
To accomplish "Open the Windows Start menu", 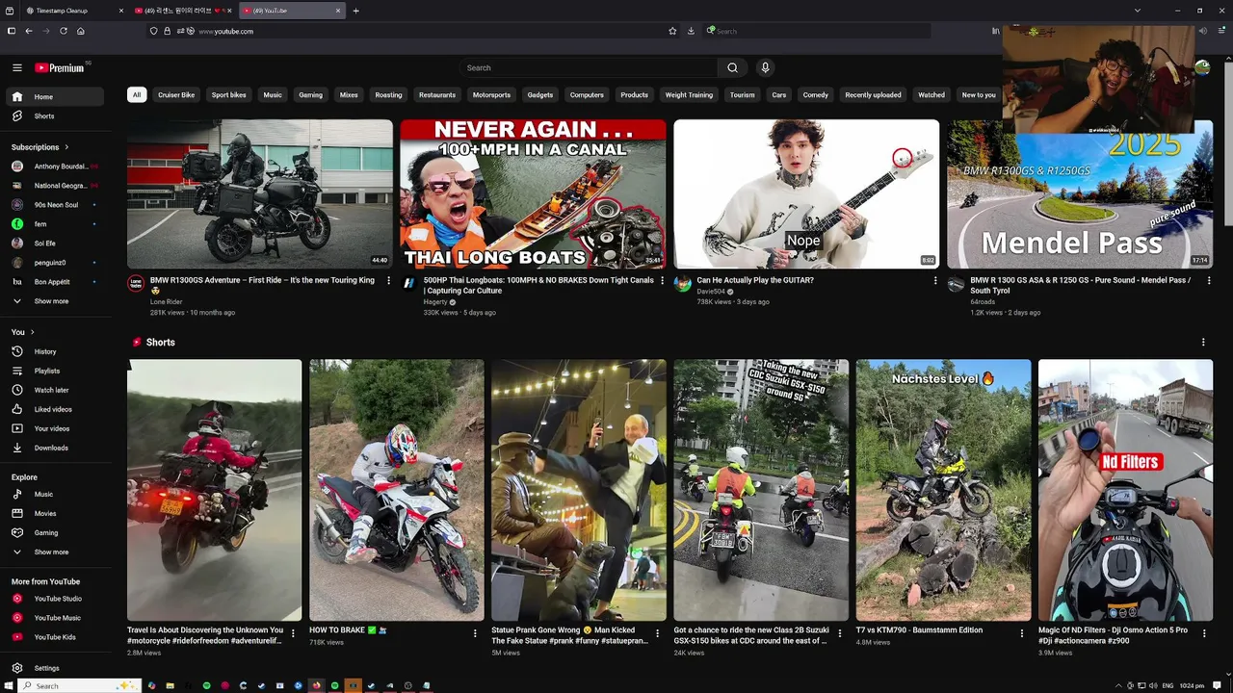I will point(10,685).
